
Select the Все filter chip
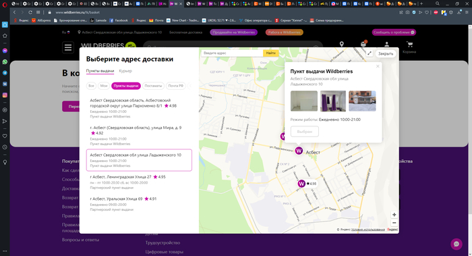click(x=91, y=86)
